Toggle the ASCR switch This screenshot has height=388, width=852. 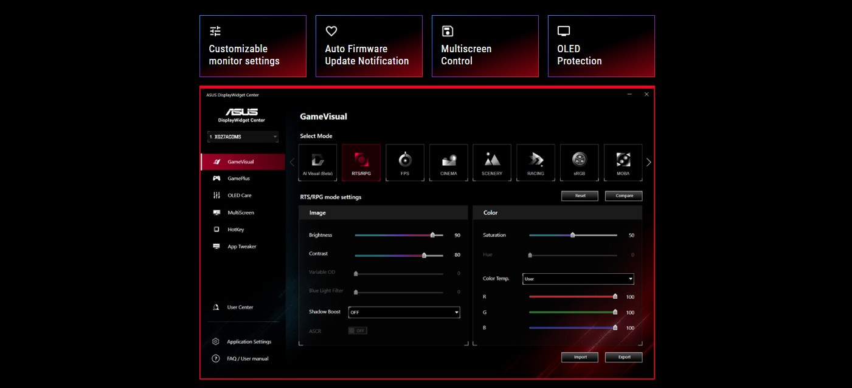(358, 331)
